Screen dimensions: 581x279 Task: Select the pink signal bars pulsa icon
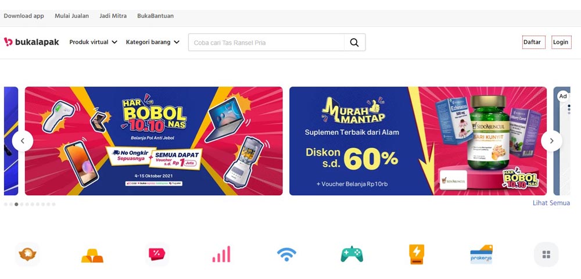coord(221,255)
